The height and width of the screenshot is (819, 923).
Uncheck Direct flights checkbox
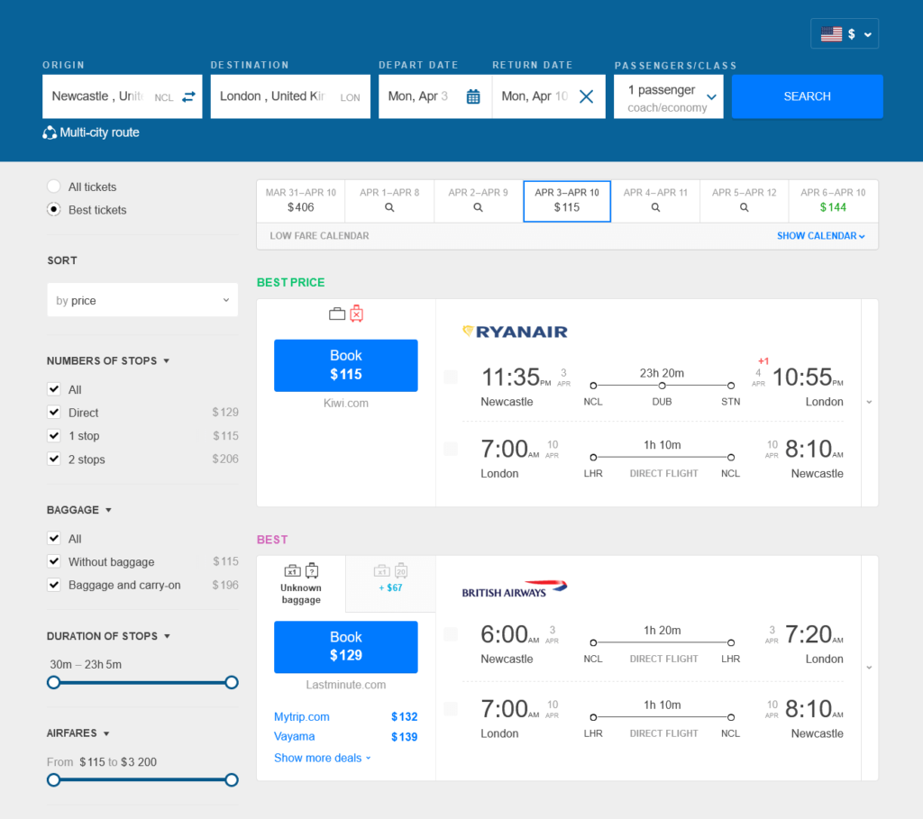[54, 412]
